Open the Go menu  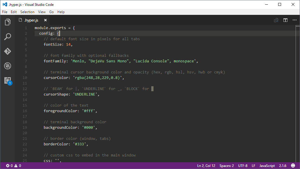(x=51, y=12)
